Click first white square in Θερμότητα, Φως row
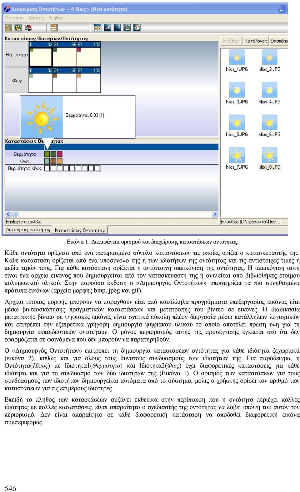Image resolution: width=300 pixels, height=492 pixels. 47,168
